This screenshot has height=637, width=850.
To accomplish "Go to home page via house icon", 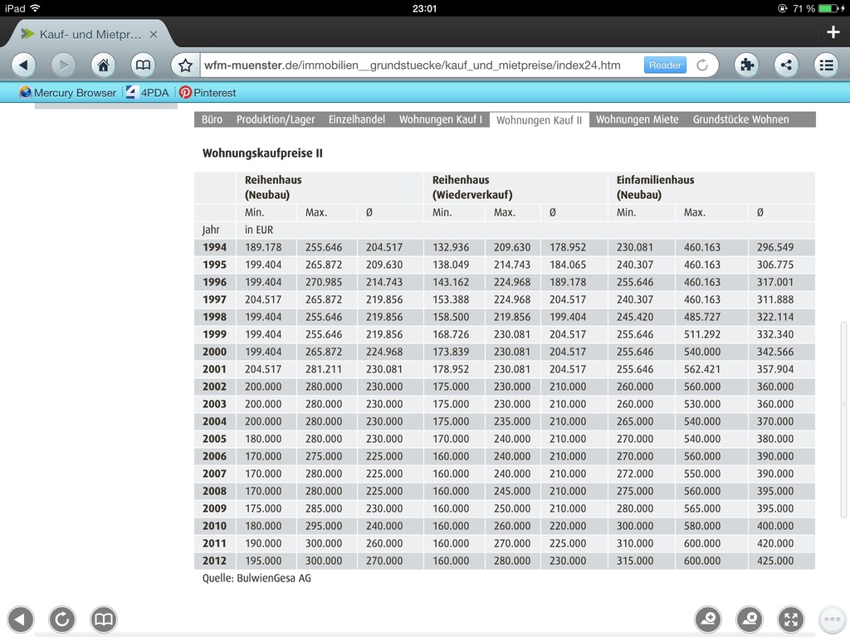I will coord(103,65).
